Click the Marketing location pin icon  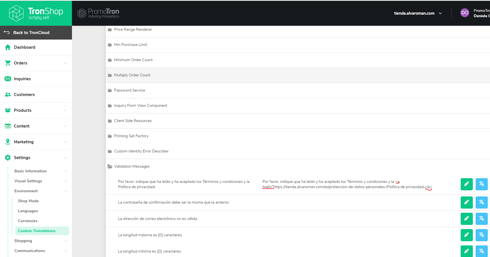(8, 142)
